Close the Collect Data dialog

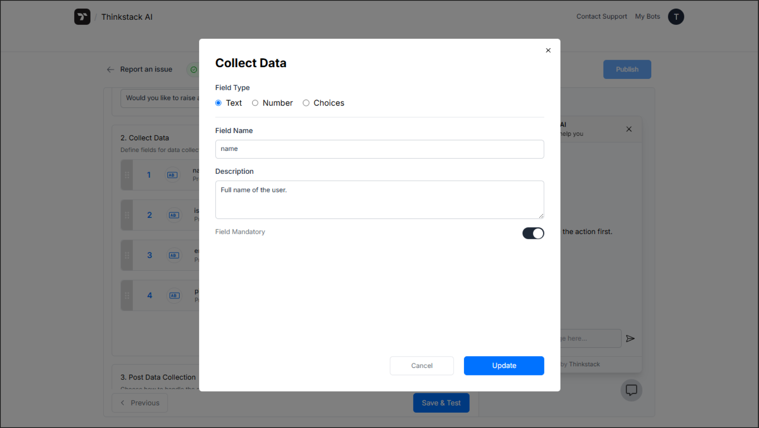pyautogui.click(x=548, y=50)
